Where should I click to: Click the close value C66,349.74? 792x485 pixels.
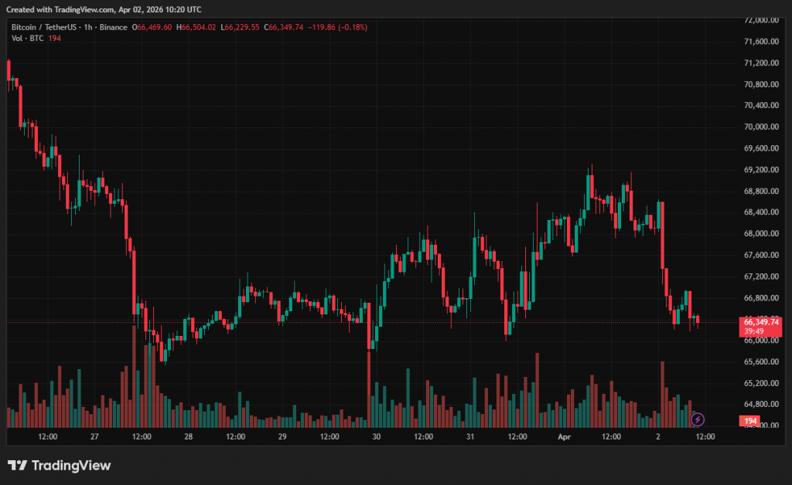tap(285, 28)
